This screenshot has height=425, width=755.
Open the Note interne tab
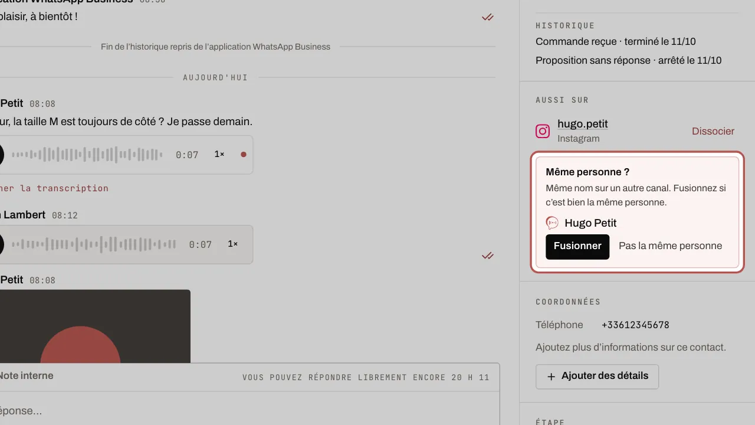26,375
